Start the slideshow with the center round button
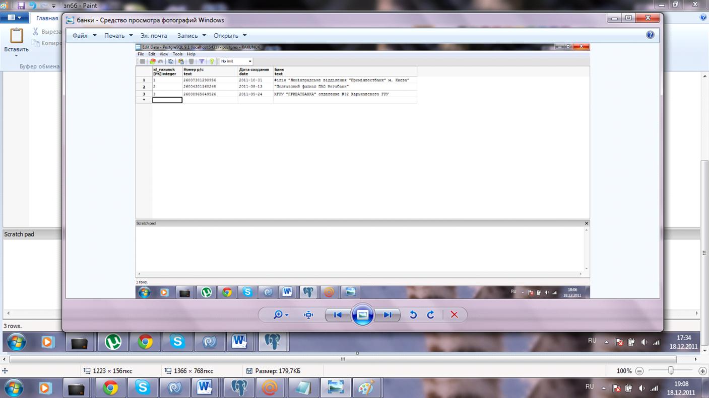This screenshot has width=709, height=398. pos(363,315)
